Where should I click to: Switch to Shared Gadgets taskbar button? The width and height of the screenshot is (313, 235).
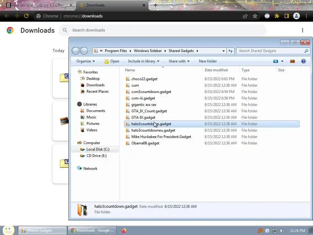42,230
